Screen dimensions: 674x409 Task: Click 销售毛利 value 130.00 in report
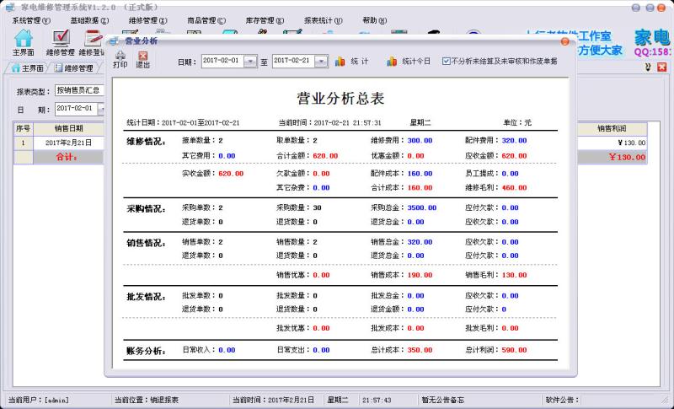[514, 275]
